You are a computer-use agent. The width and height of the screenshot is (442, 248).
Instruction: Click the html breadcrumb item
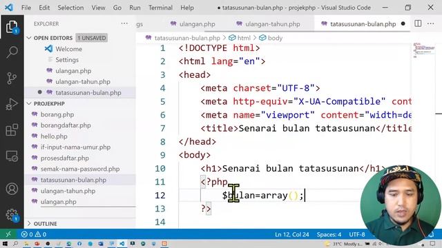click(244, 38)
